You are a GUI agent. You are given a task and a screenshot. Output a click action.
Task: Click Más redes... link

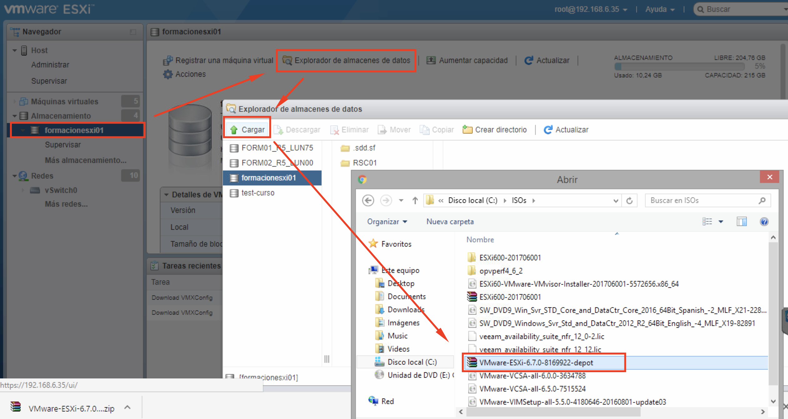66,204
